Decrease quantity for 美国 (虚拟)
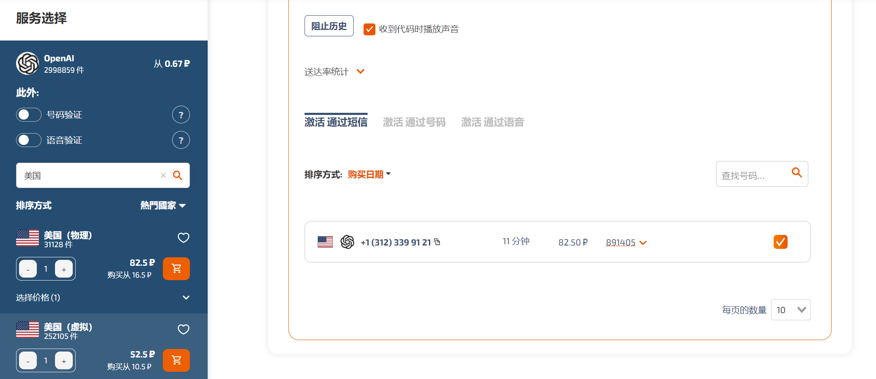This screenshot has width=876, height=379. [x=28, y=361]
